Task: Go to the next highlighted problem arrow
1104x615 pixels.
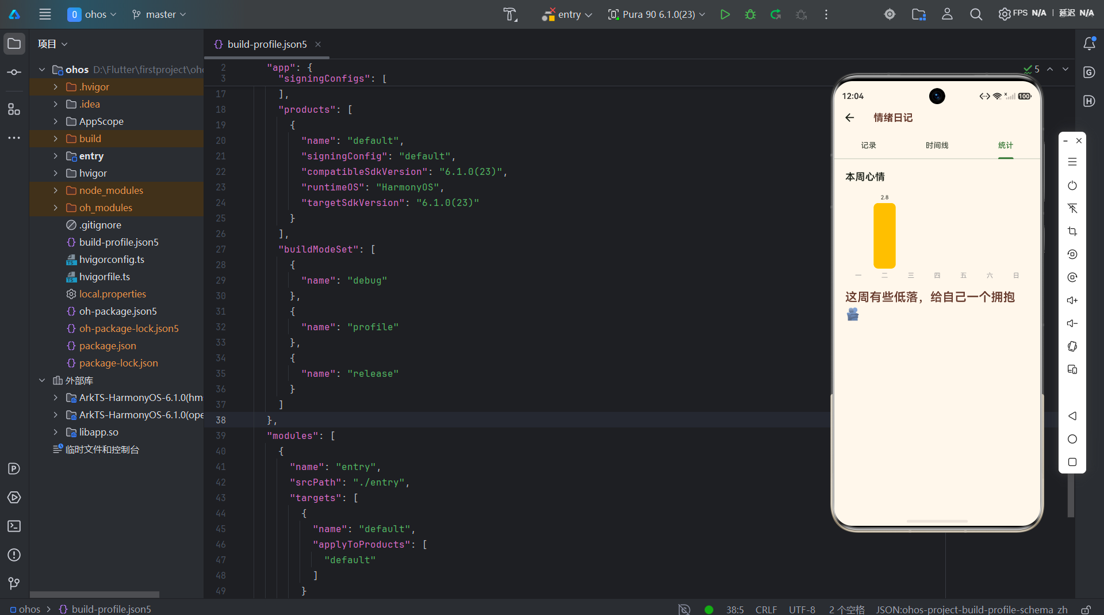Action: (x=1065, y=69)
